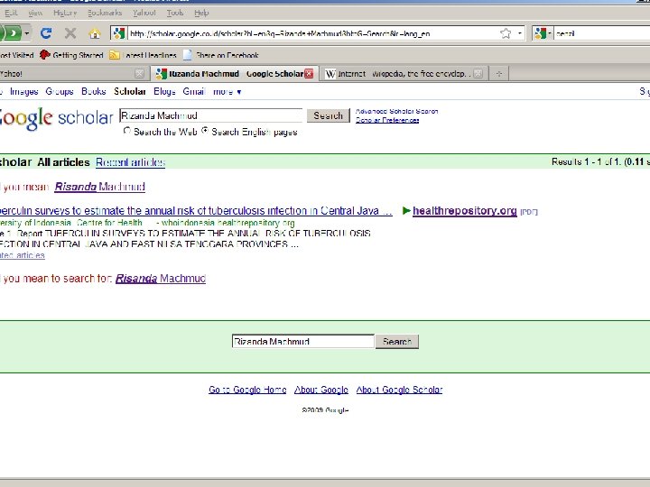Open the Help menu
This screenshot has width=650, height=487.
201,13
